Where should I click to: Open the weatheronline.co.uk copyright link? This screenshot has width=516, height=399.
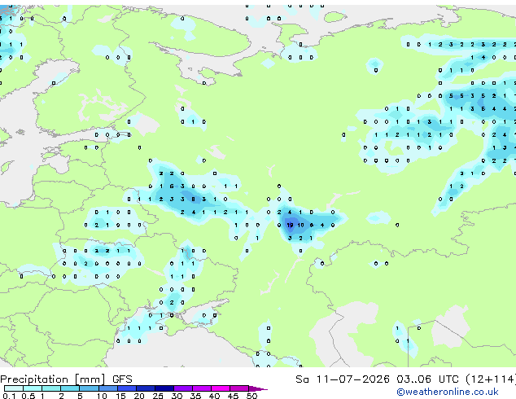click(x=448, y=392)
